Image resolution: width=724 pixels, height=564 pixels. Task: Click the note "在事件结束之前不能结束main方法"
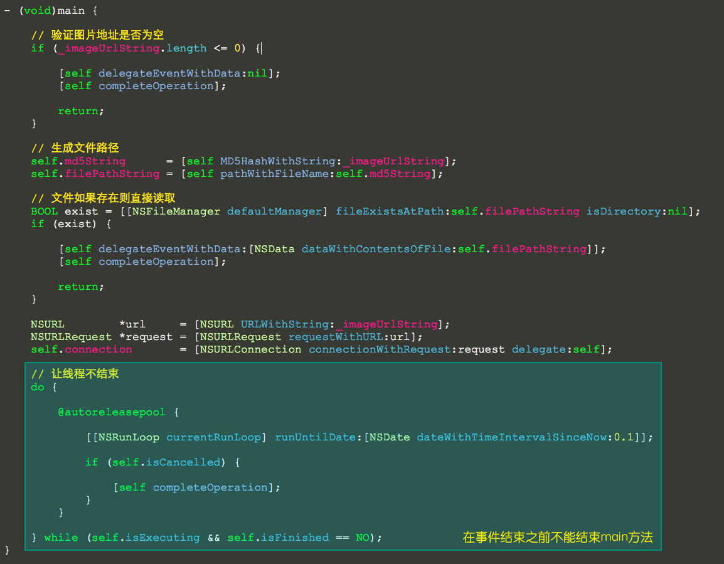(558, 537)
